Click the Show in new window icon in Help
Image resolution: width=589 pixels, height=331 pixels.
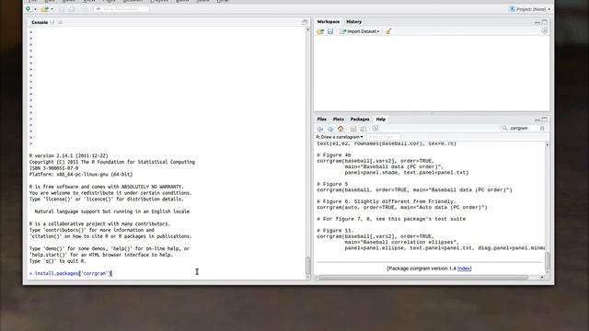click(x=364, y=129)
